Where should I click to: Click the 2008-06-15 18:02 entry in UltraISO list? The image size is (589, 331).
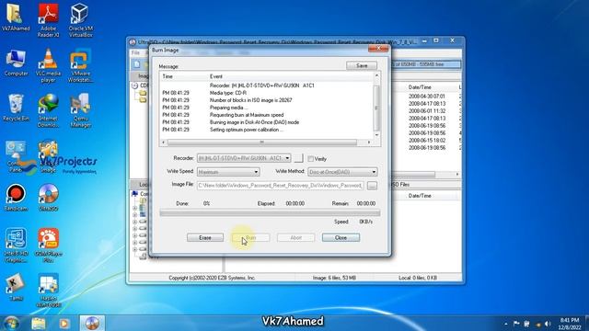tap(427, 141)
